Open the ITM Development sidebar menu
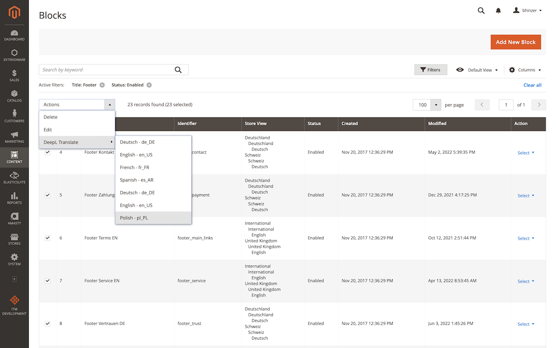 point(14,305)
